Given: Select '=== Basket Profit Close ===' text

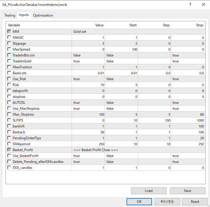Looking at the screenshot, I should tap(96, 150).
